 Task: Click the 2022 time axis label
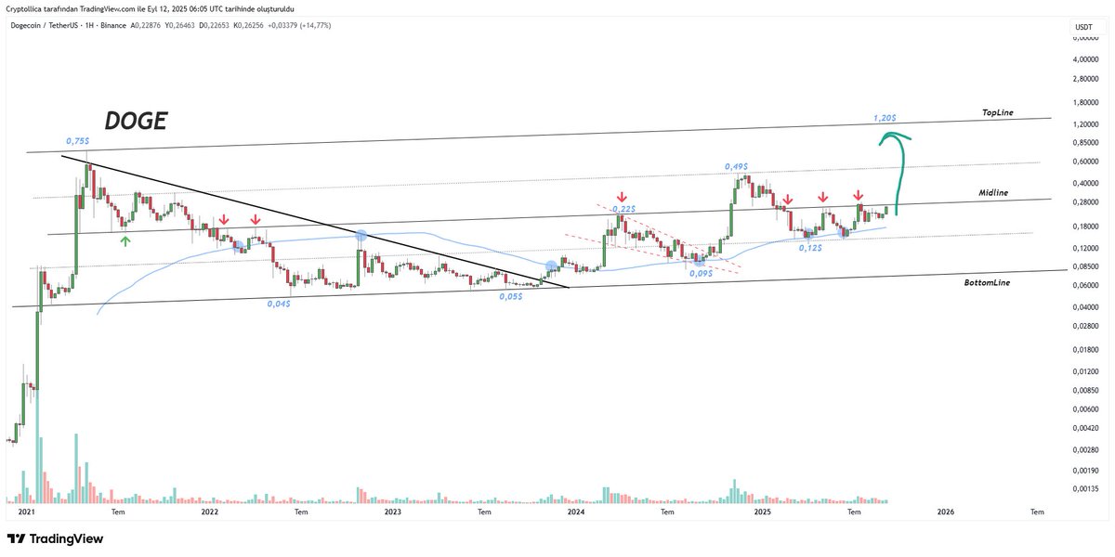pos(210,512)
